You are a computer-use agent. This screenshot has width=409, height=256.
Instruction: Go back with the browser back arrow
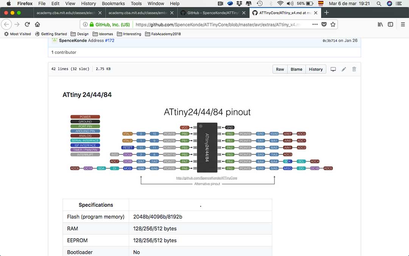(6, 24)
